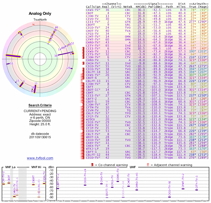This screenshot has width=211, height=203.
Task: Click the Analog Only title
Action: pos(40,14)
